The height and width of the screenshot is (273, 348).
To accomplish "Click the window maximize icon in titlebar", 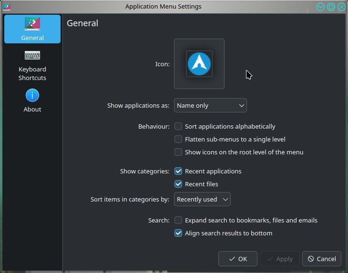I will [x=331, y=7].
